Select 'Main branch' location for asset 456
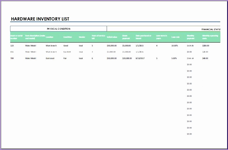The image size is (228, 150). [51, 52]
